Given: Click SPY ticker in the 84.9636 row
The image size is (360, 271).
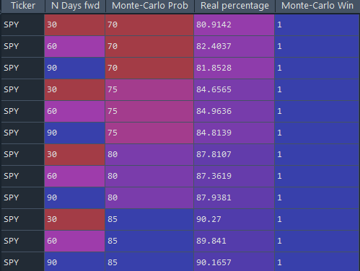Looking at the screenshot, I should click(x=22, y=111).
